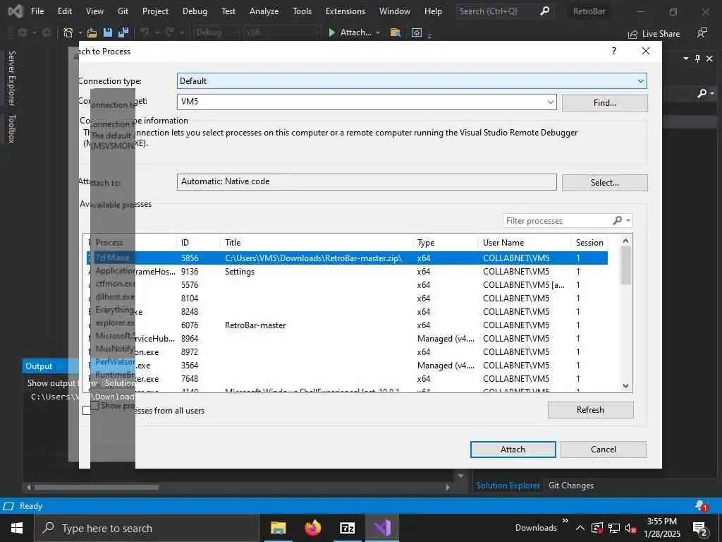Expand the Attach button dropdown arrow in toolbar
This screenshot has width=722, height=542.
[378, 32]
